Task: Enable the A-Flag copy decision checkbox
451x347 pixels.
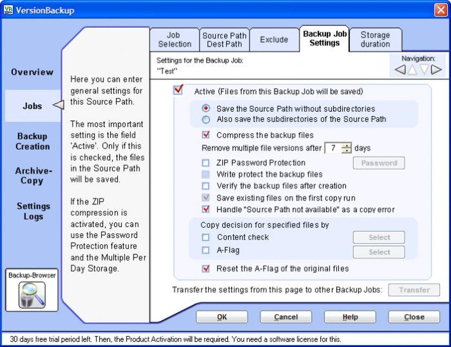Action: pos(206,250)
